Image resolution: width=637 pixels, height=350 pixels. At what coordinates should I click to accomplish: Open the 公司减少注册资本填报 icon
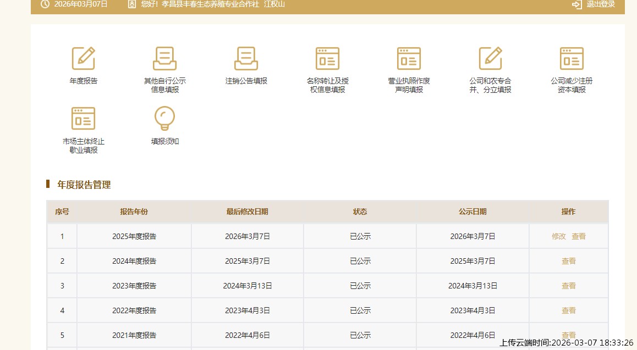[572, 58]
